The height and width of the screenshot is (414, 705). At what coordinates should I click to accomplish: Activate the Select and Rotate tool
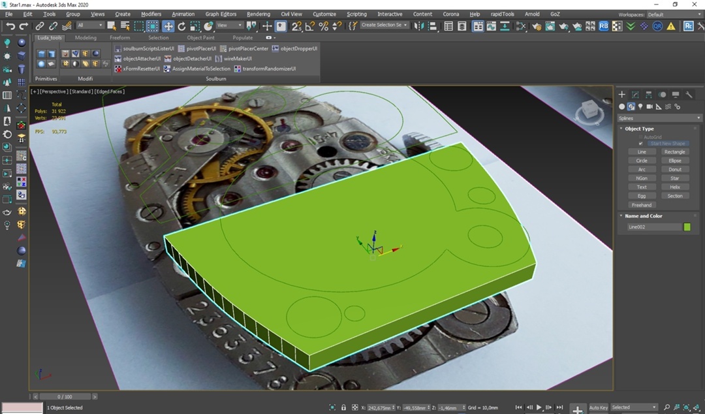coord(181,26)
